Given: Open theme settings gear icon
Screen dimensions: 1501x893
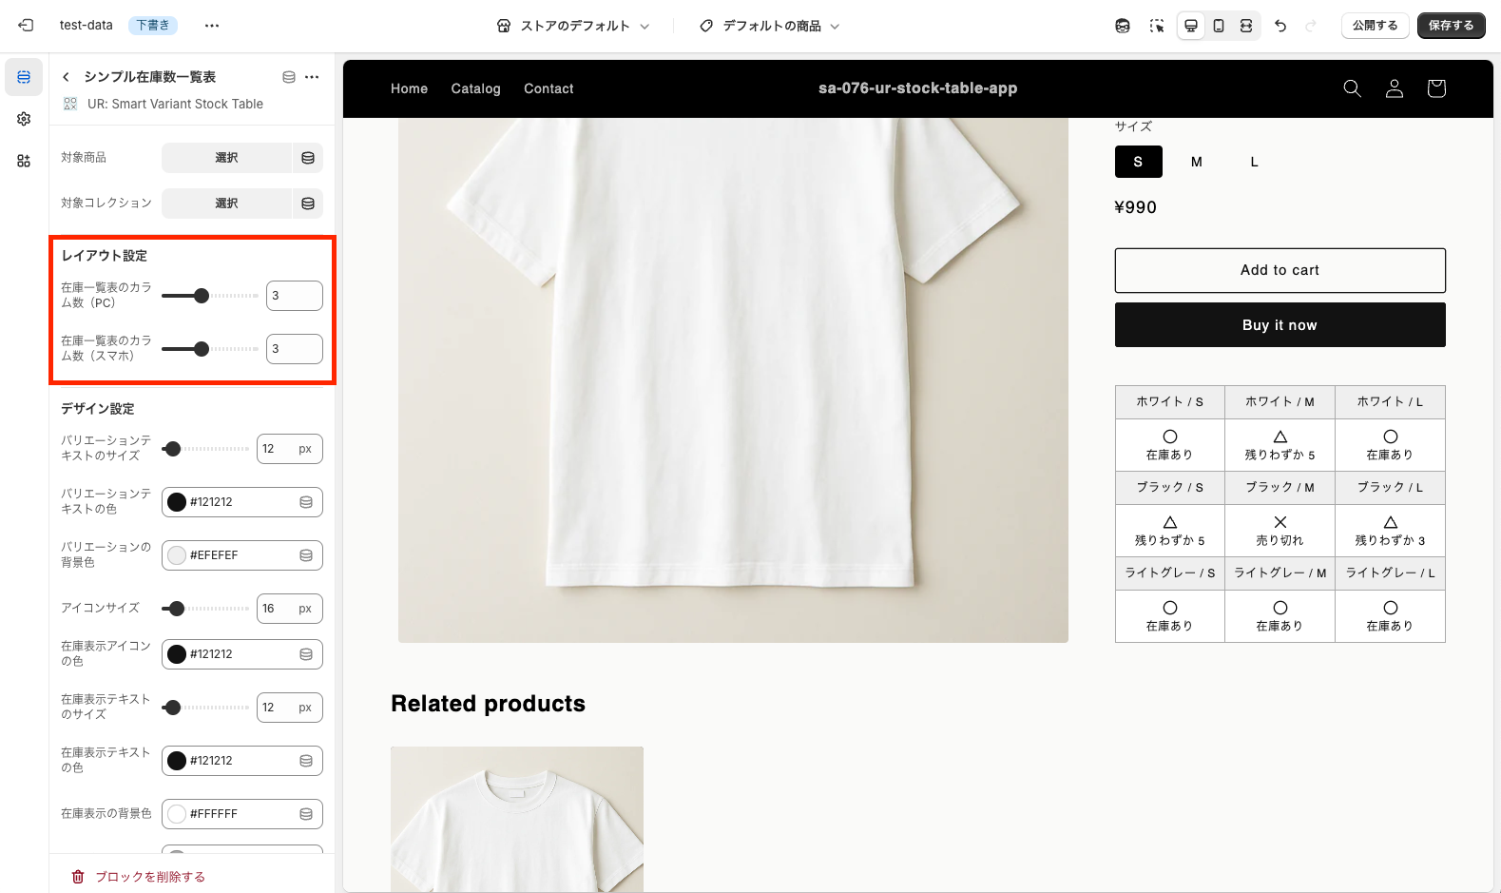Looking at the screenshot, I should click(24, 119).
